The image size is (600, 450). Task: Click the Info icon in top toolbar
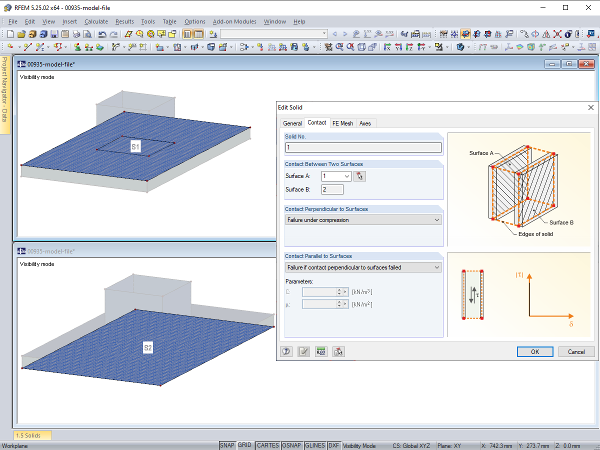pos(568,34)
